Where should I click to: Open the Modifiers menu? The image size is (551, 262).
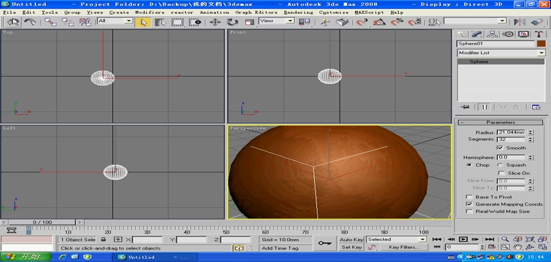tap(150, 12)
